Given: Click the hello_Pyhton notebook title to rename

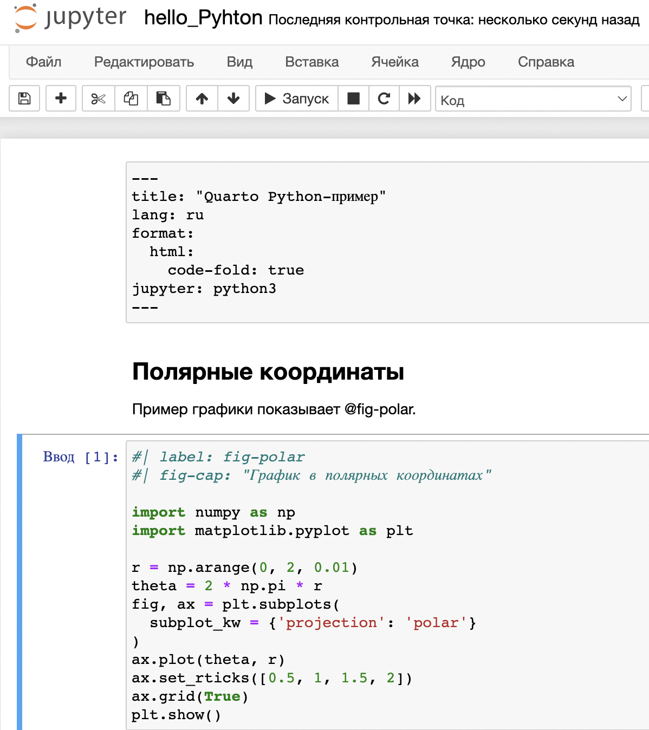Looking at the screenshot, I should click(x=203, y=18).
